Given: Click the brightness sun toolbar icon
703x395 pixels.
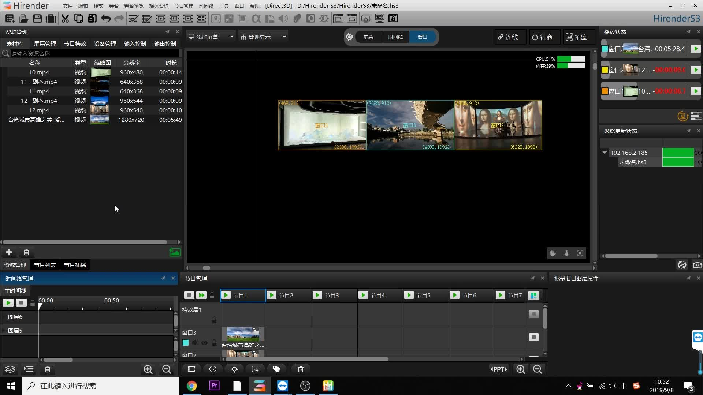Looking at the screenshot, I should click(x=324, y=18).
